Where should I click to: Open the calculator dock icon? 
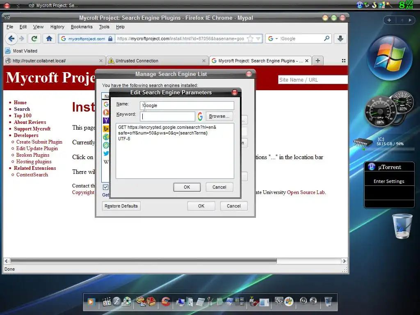200,302
